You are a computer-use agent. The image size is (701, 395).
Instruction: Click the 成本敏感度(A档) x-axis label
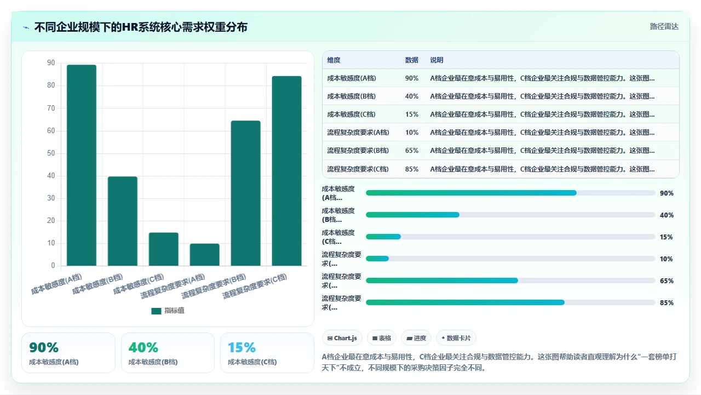57,284
